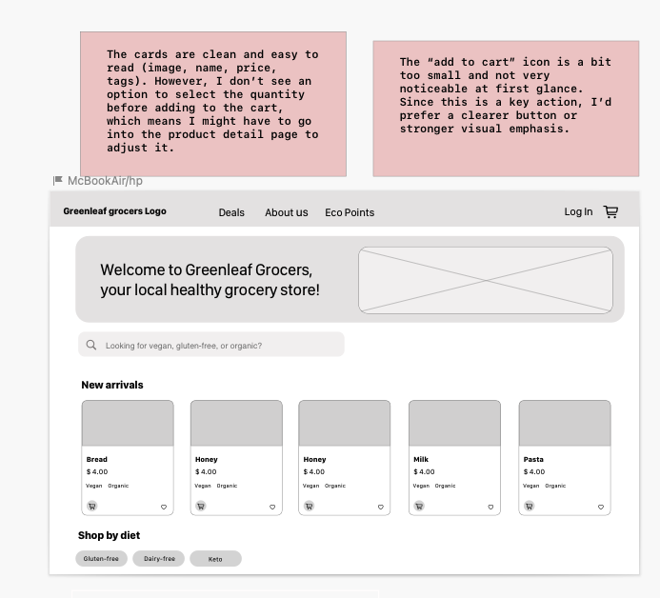Favorite the Bread product with heart icon
This screenshot has width=660, height=598.
164,508
